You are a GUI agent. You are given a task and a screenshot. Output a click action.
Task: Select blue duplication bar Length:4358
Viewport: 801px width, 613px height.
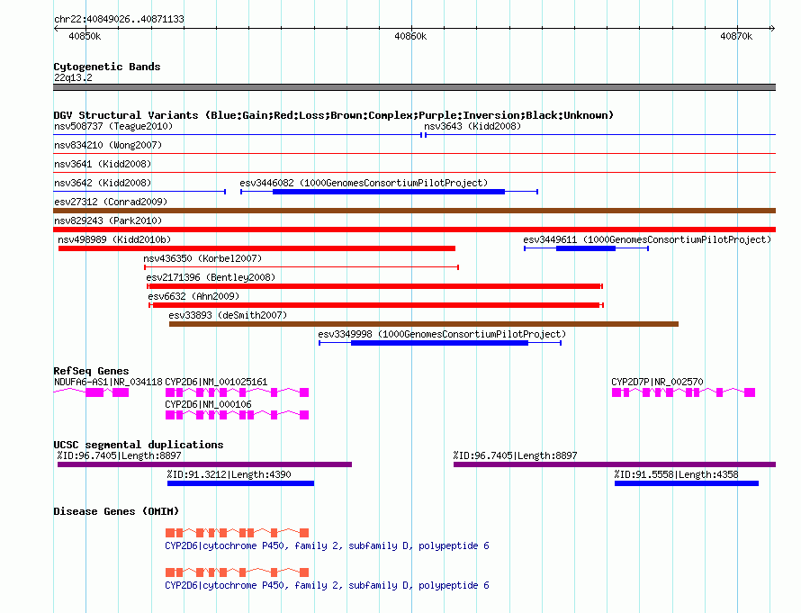tap(687, 483)
